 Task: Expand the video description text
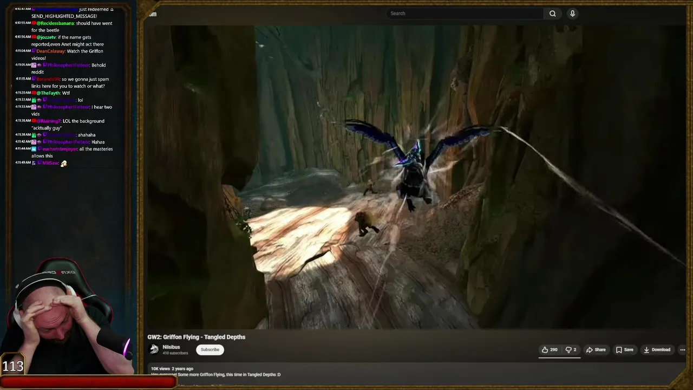[216, 375]
